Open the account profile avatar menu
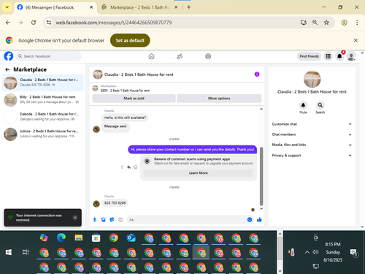The width and height of the screenshot is (365, 274). point(351,56)
